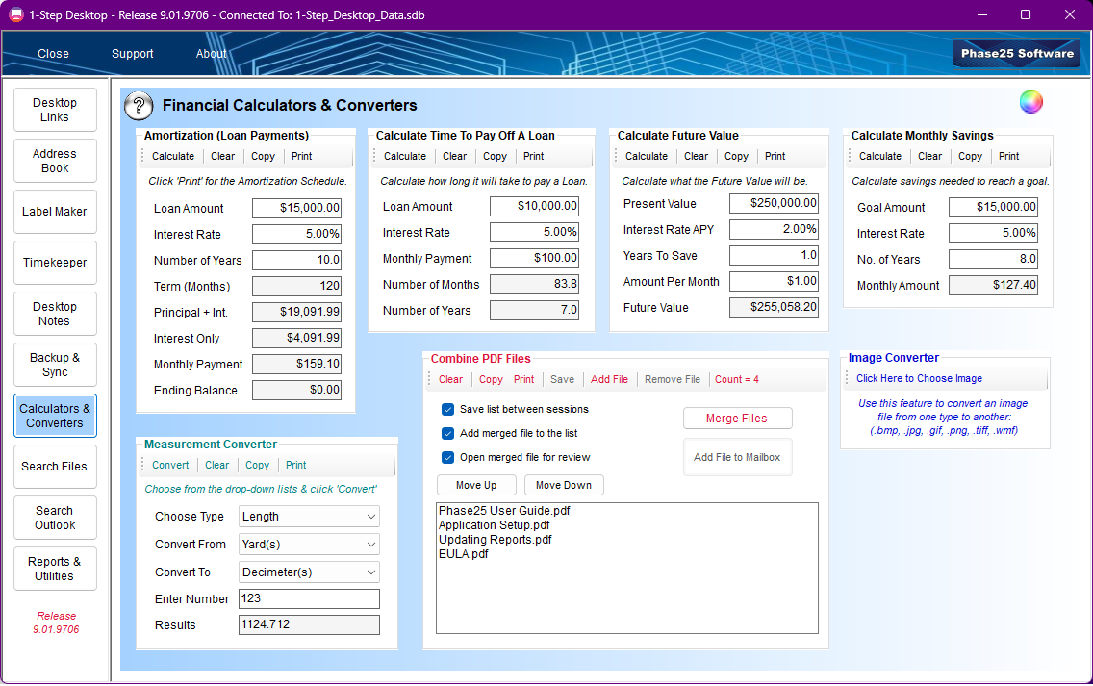Viewport: 1093px width, 686px height.
Task: Open the Timekeeper sidebar panel
Action: pyautogui.click(x=55, y=263)
